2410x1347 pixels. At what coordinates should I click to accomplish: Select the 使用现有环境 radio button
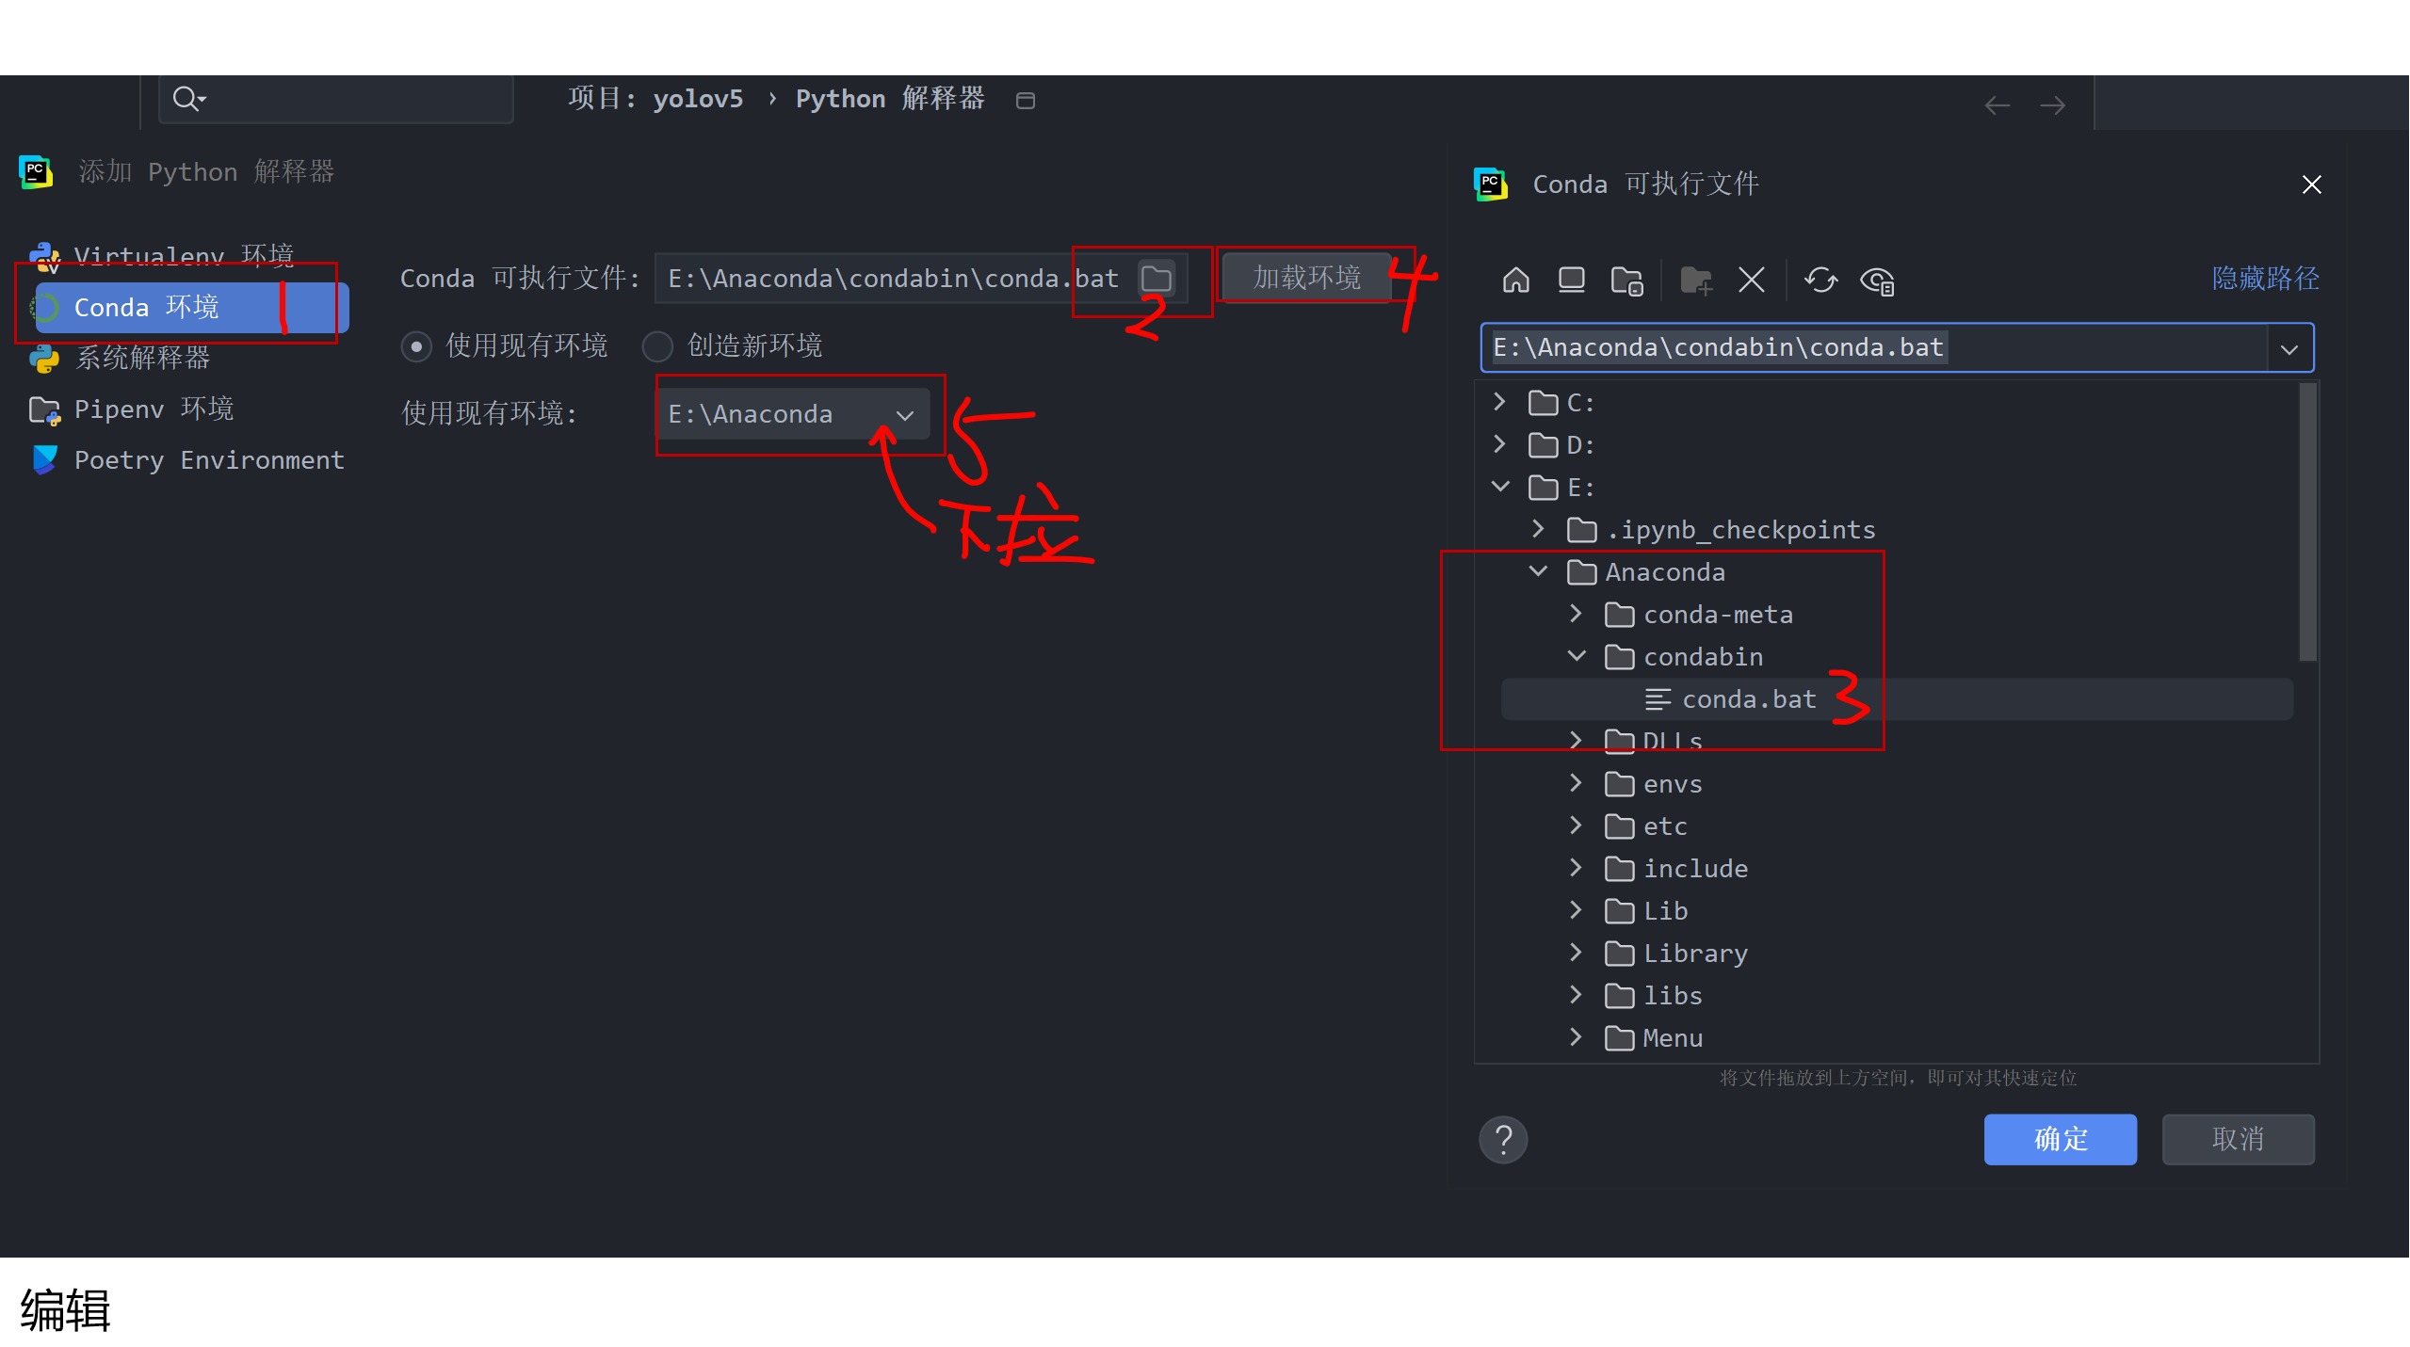click(x=416, y=346)
